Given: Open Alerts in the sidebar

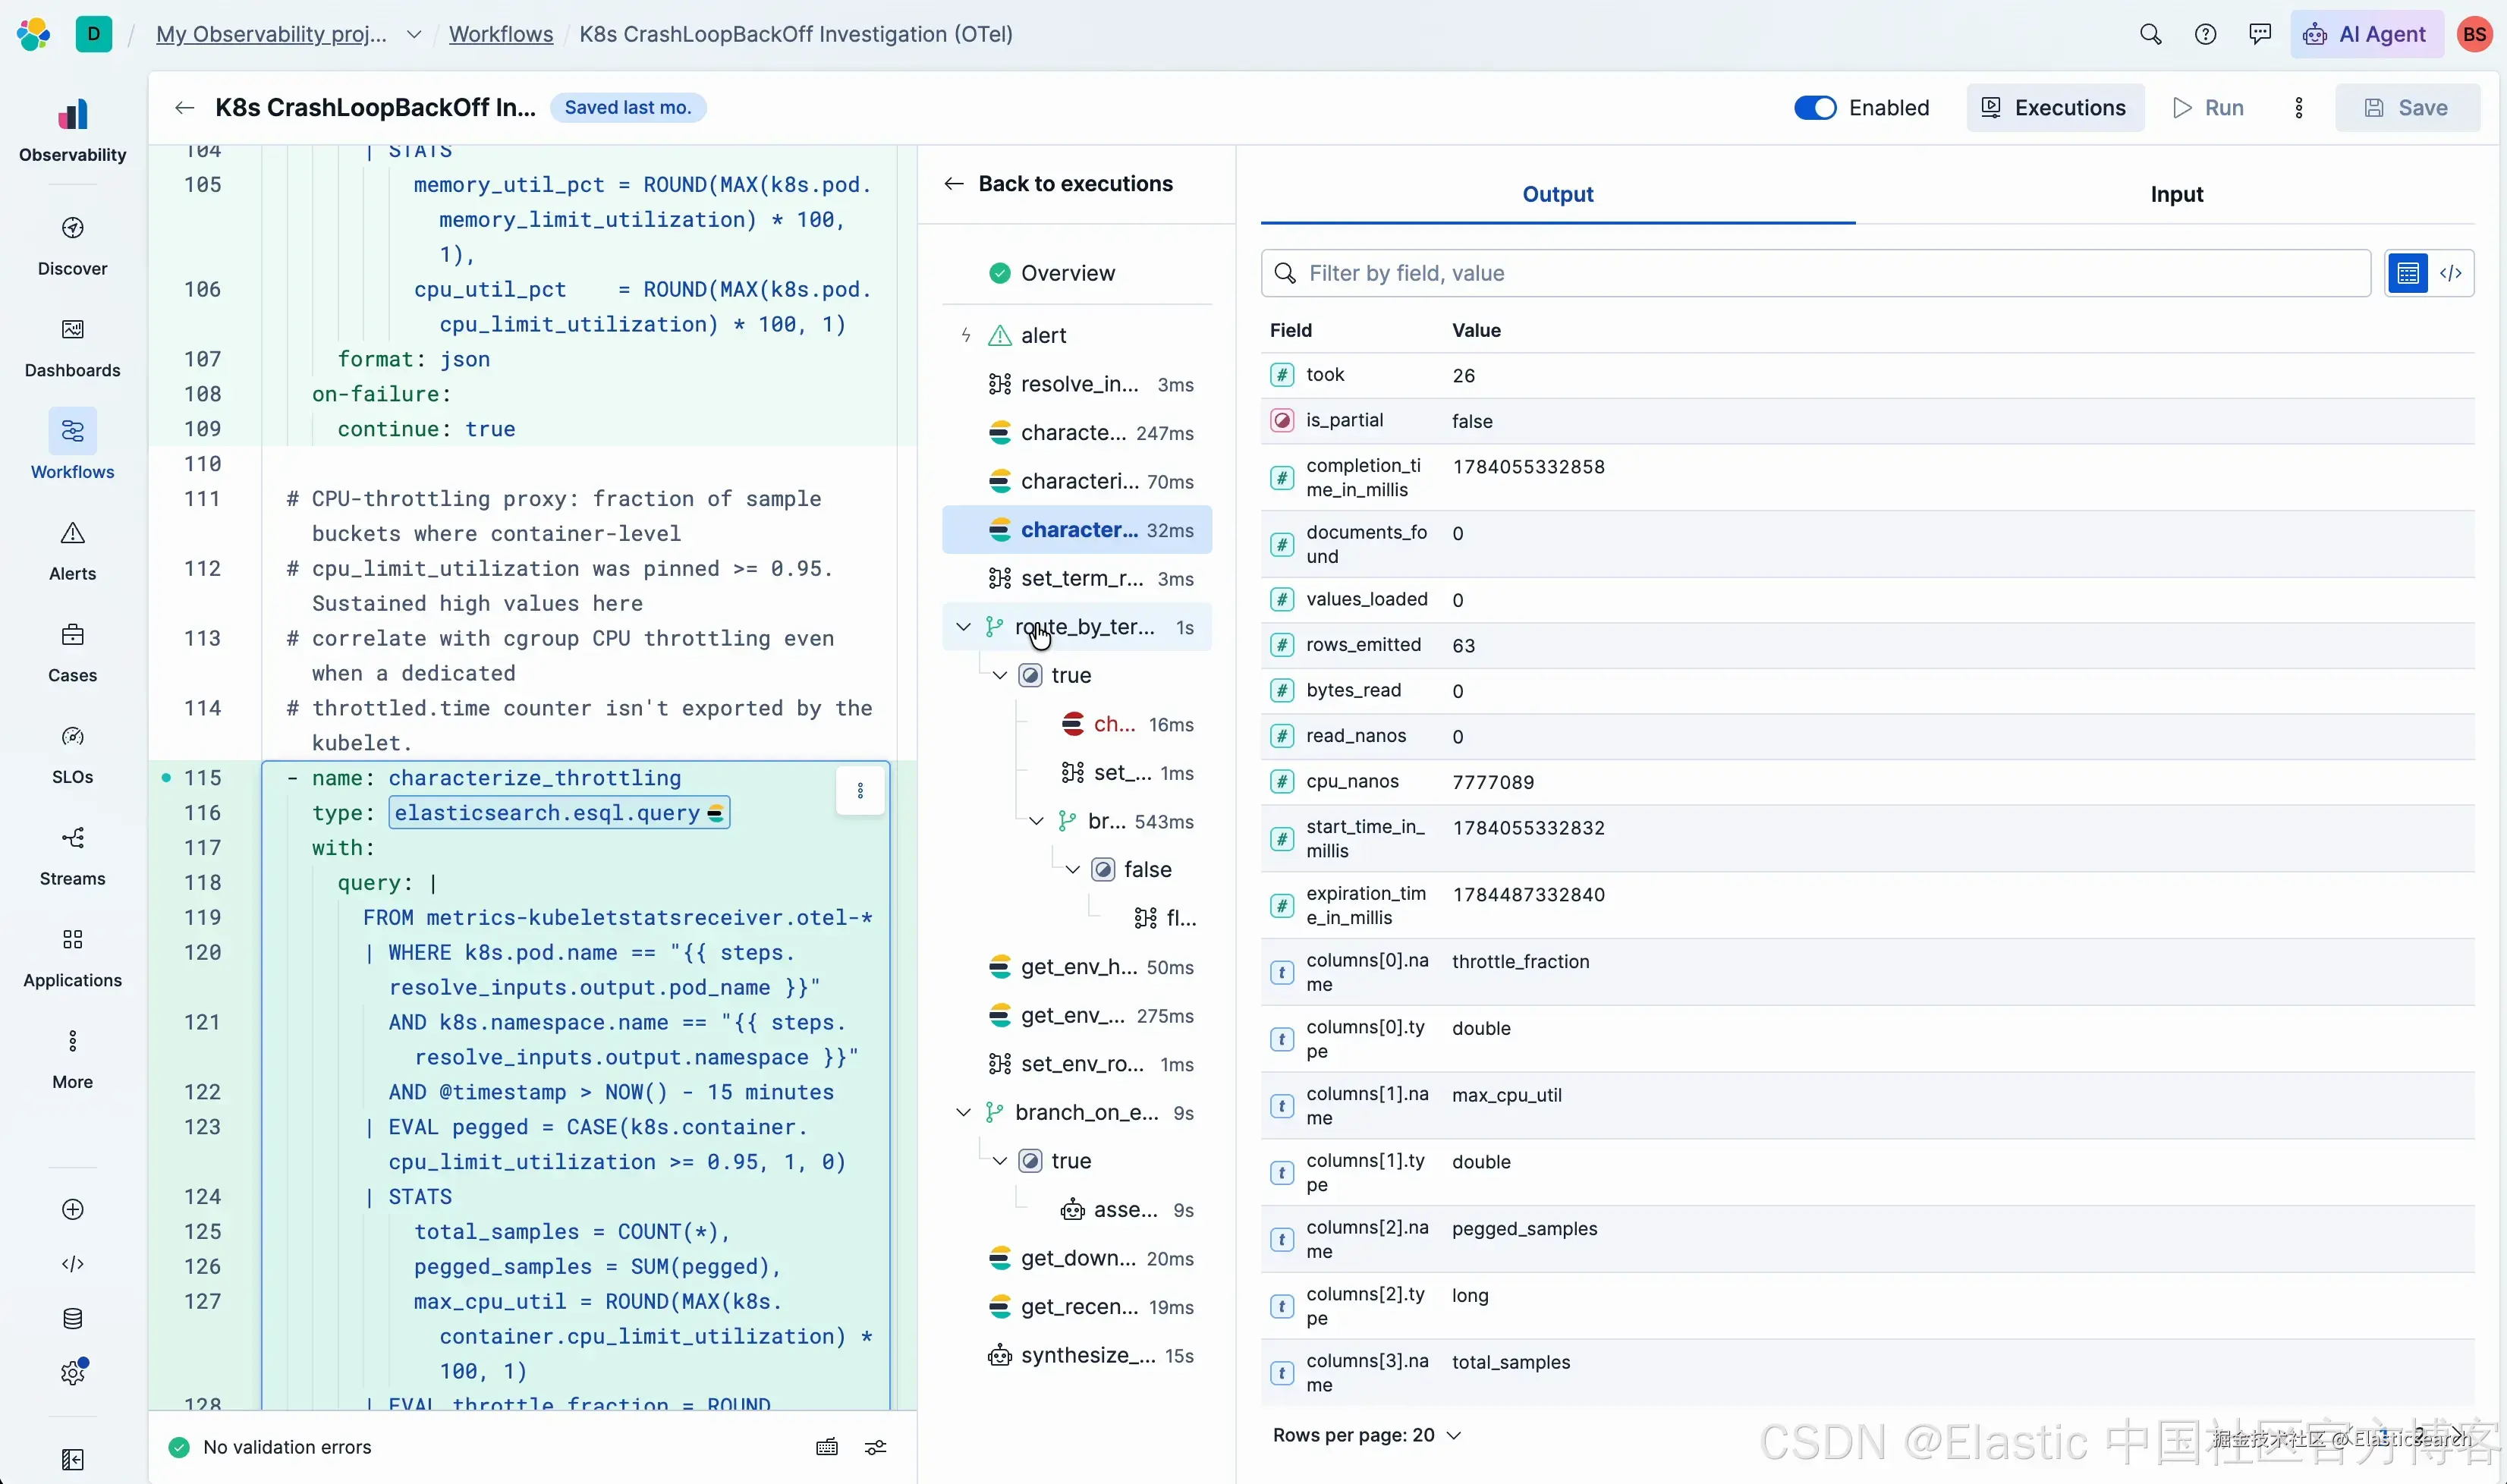Looking at the screenshot, I should [72, 550].
